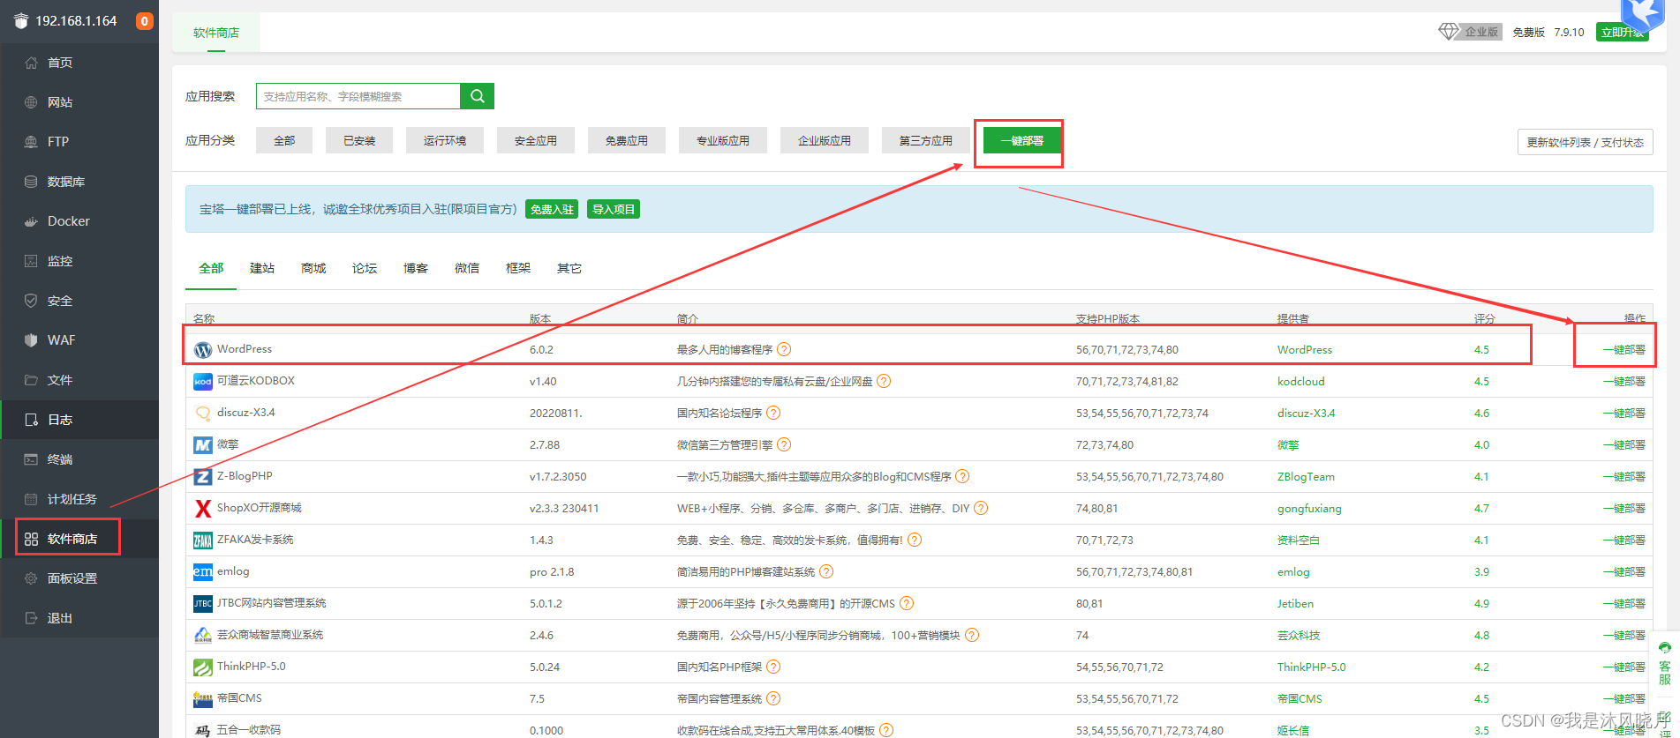
Task: Click the 立即升级 upgrade button
Action: pos(1623,32)
